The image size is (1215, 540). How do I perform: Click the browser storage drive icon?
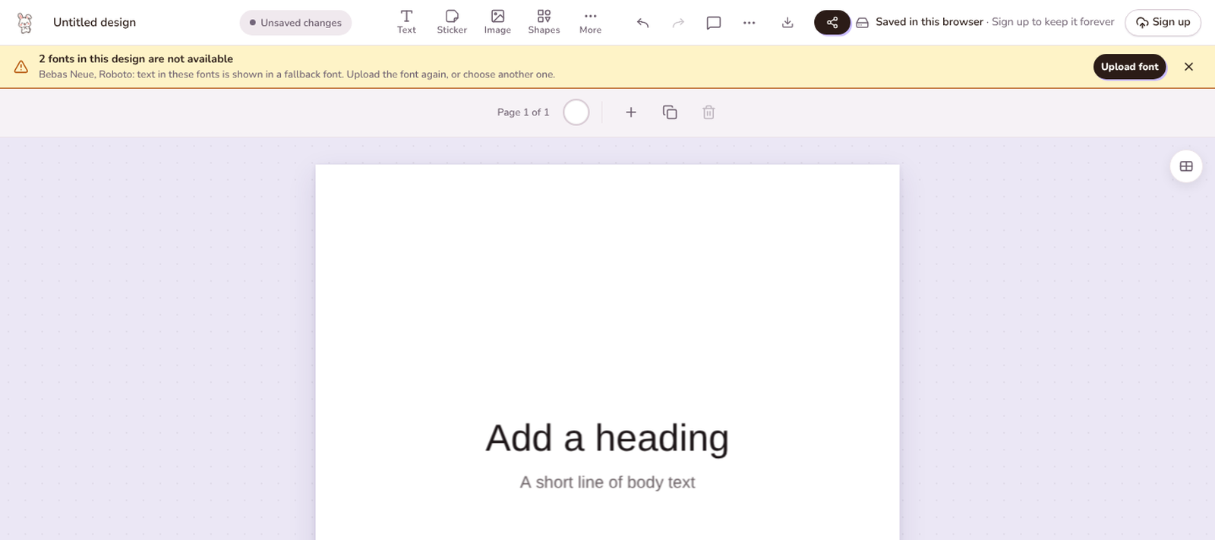(x=863, y=23)
